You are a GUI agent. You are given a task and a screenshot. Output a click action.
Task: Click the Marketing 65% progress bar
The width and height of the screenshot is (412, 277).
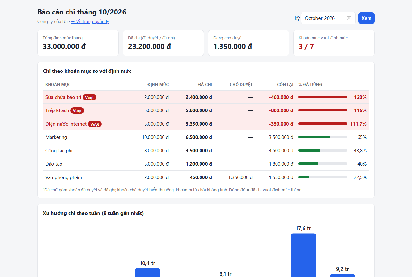(323, 137)
